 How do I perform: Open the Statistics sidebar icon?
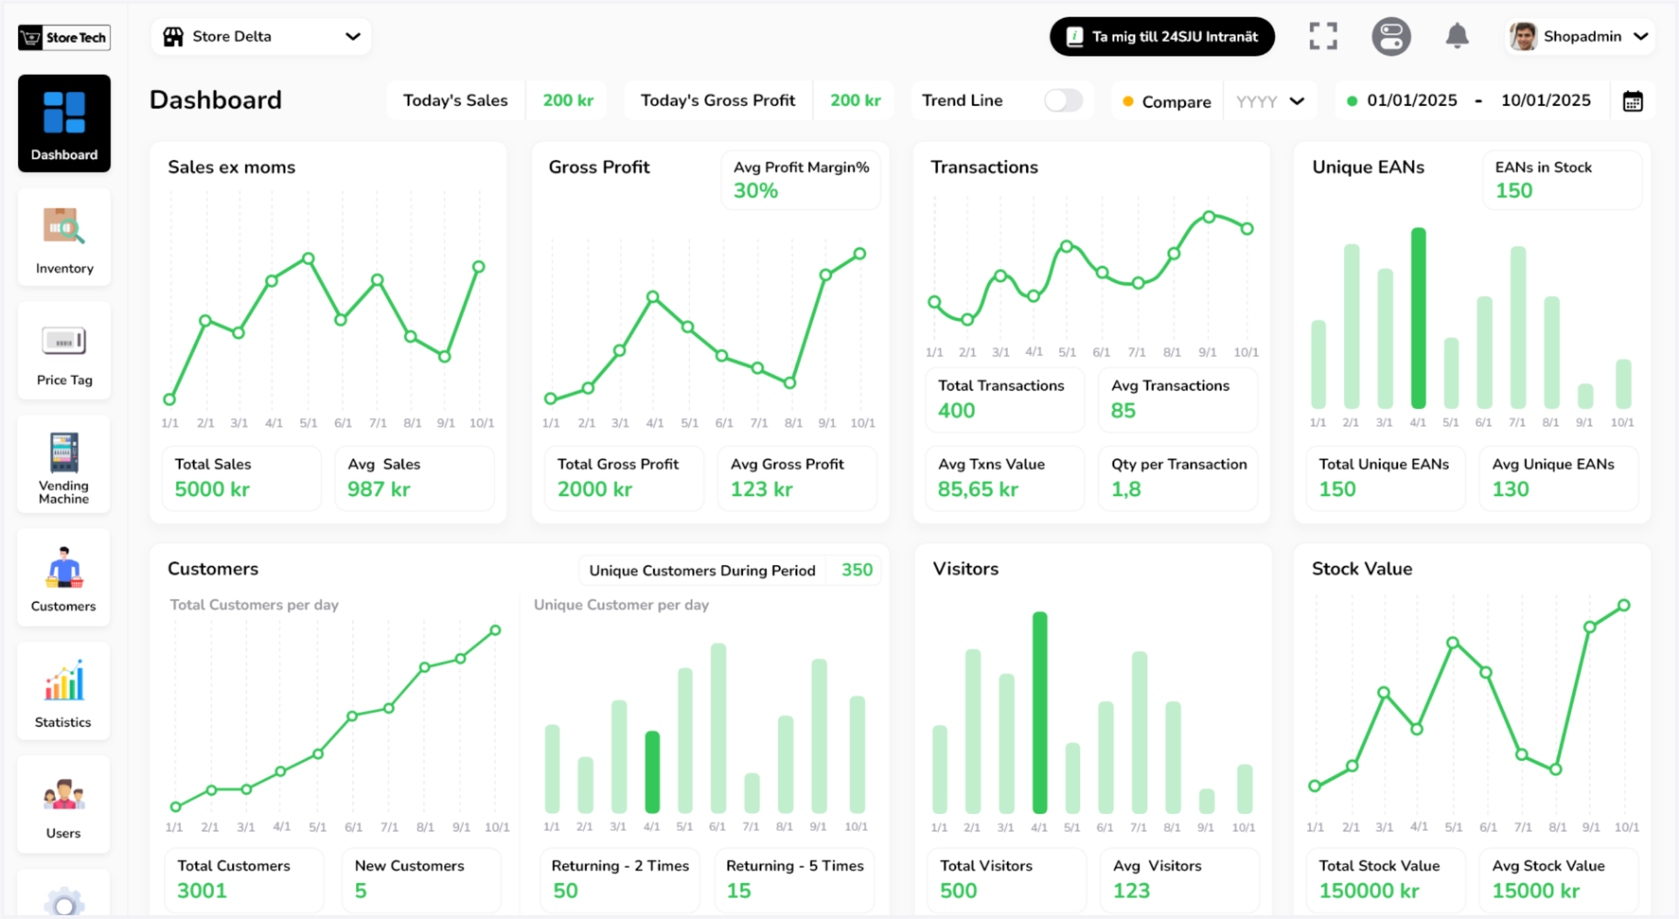64,692
